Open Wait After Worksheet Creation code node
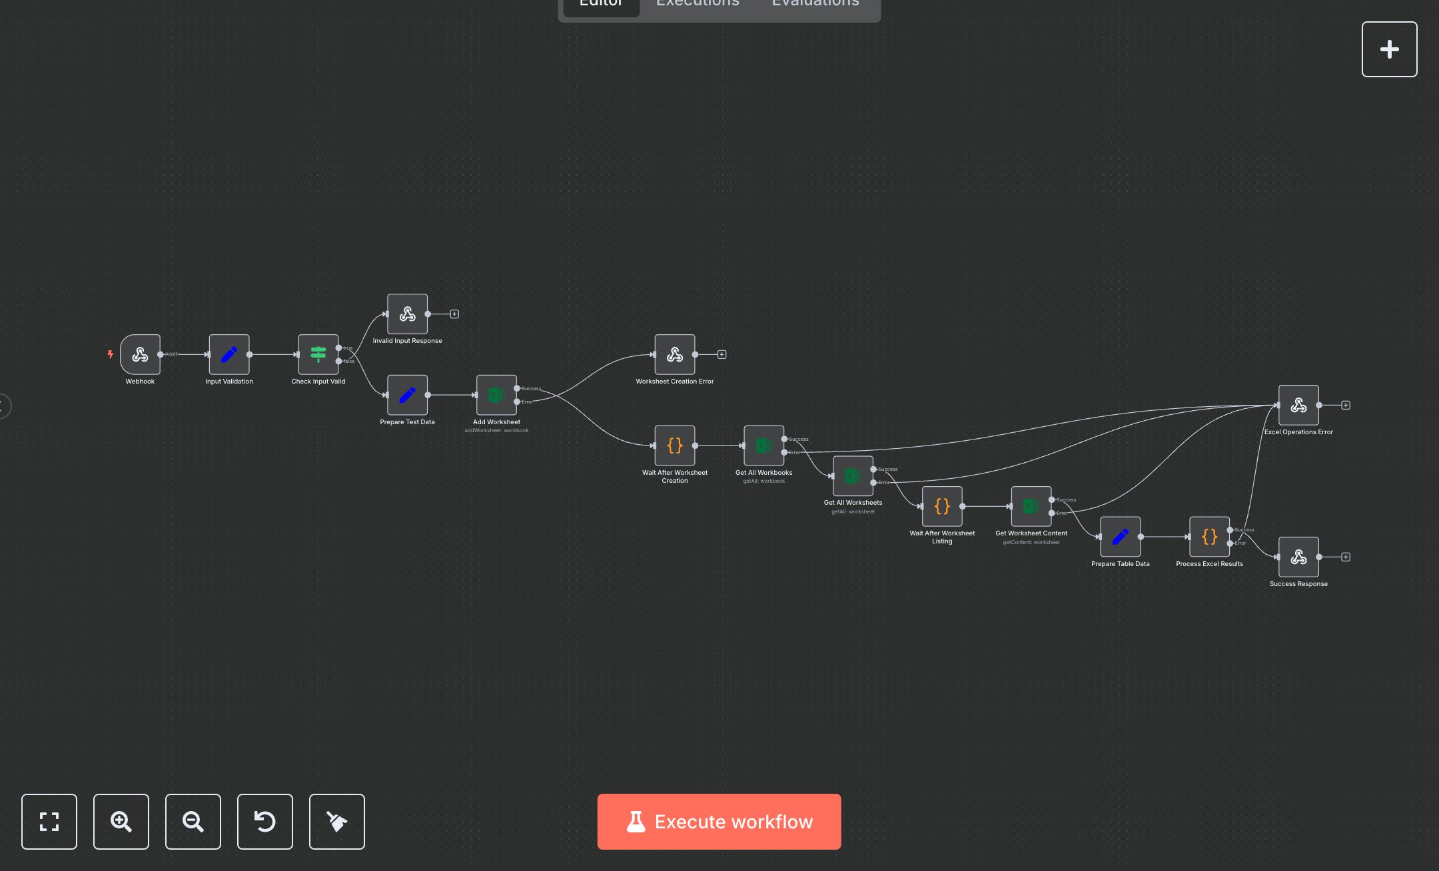The height and width of the screenshot is (871, 1439). (675, 445)
